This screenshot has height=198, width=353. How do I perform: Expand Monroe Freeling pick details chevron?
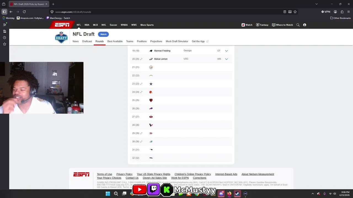(226, 51)
